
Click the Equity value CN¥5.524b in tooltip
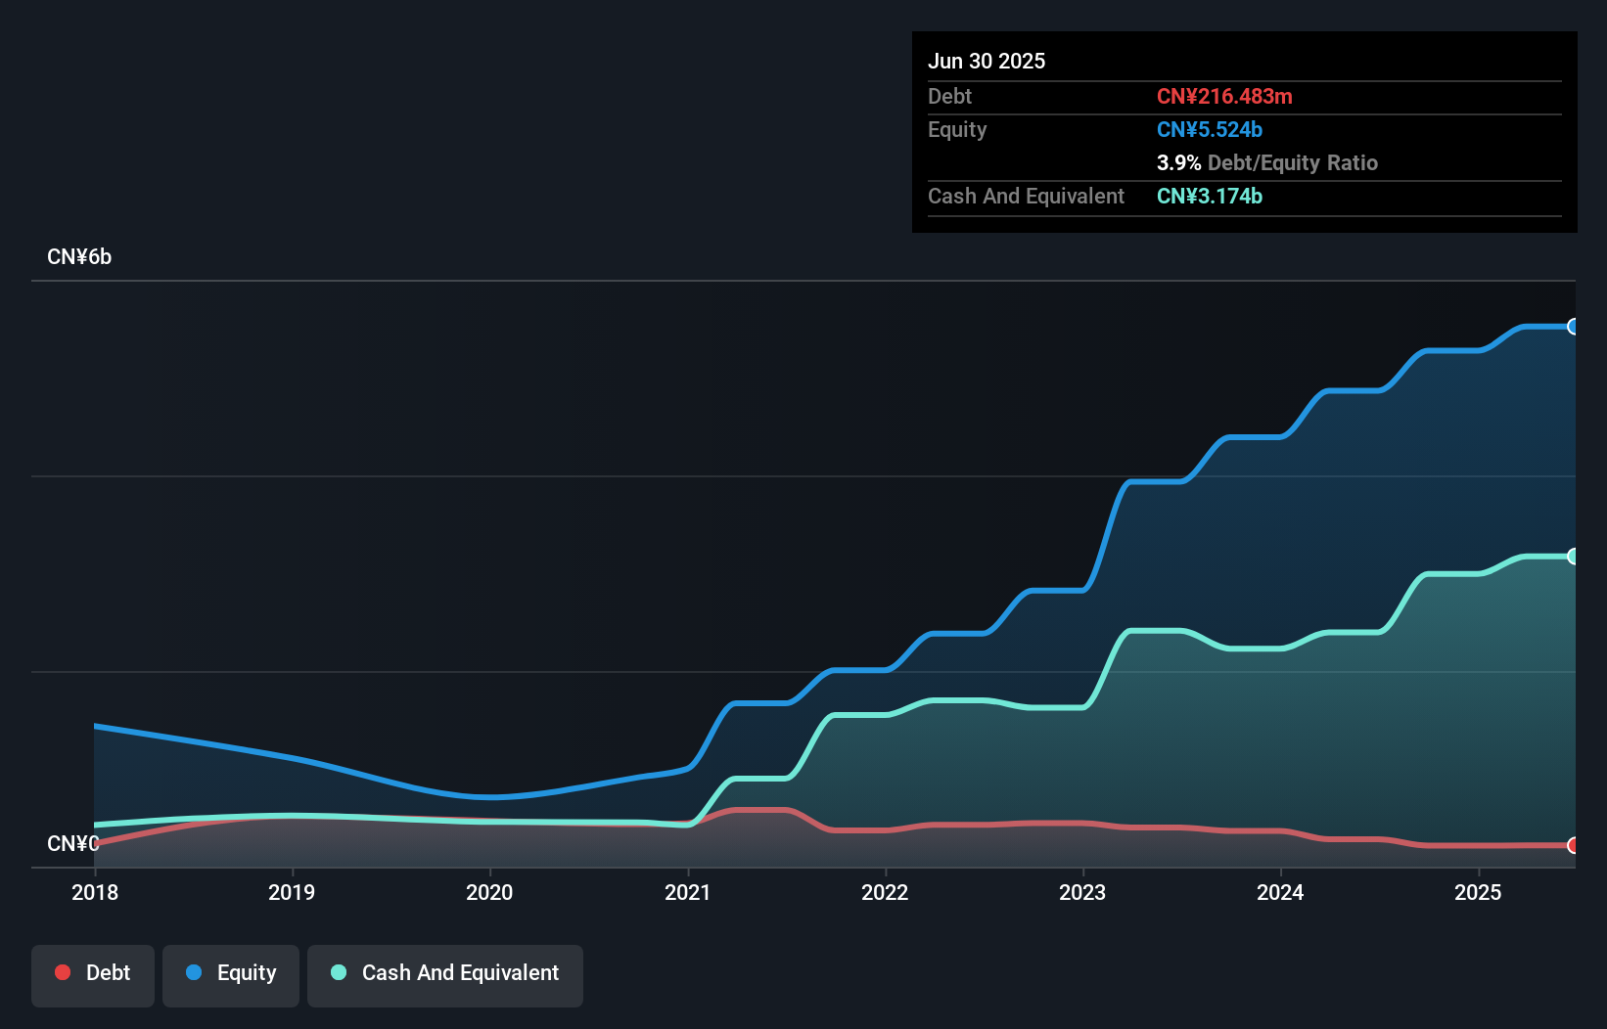tap(1210, 129)
